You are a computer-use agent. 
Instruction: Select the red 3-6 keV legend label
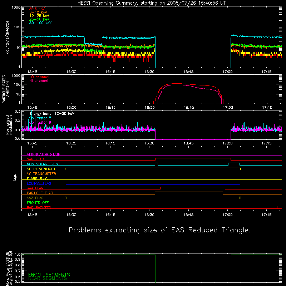click(x=37, y=9)
